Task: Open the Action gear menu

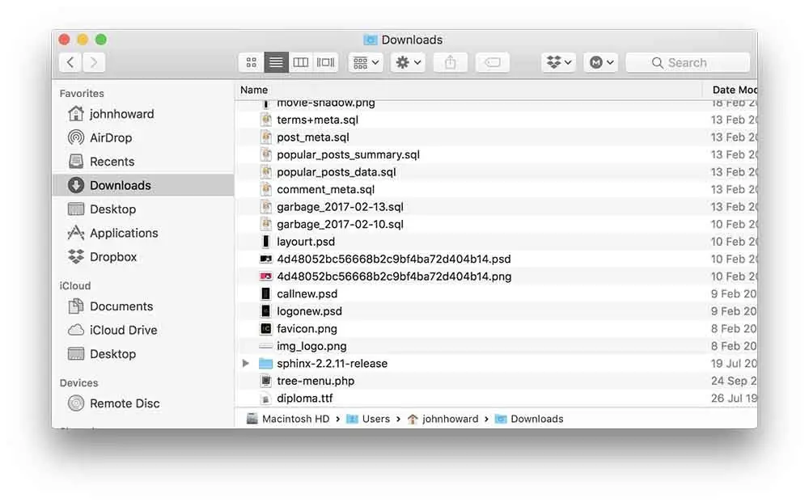Action: (x=408, y=62)
